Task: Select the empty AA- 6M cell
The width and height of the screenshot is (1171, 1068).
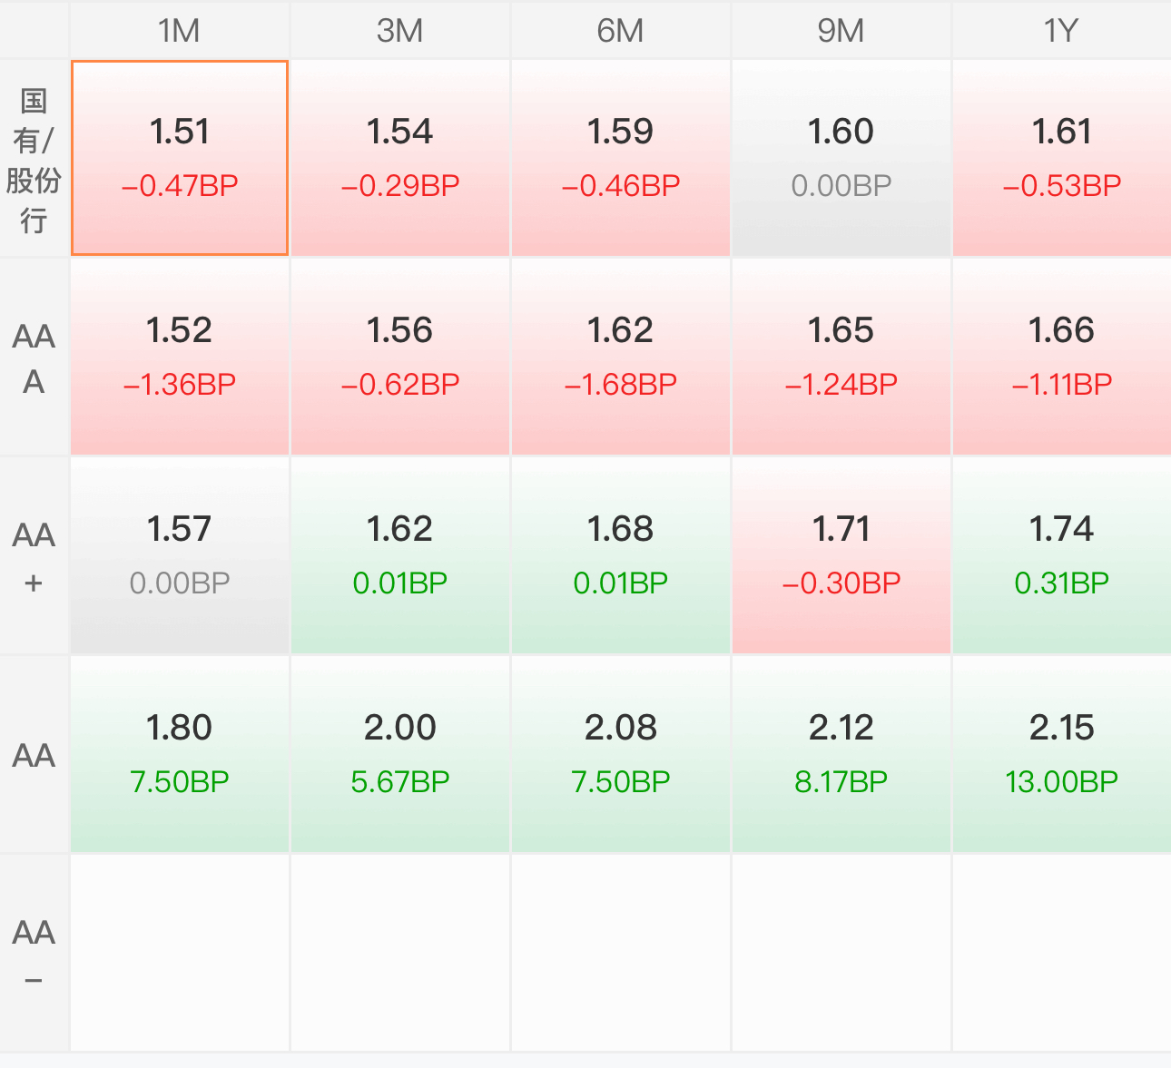Action: coord(621,954)
